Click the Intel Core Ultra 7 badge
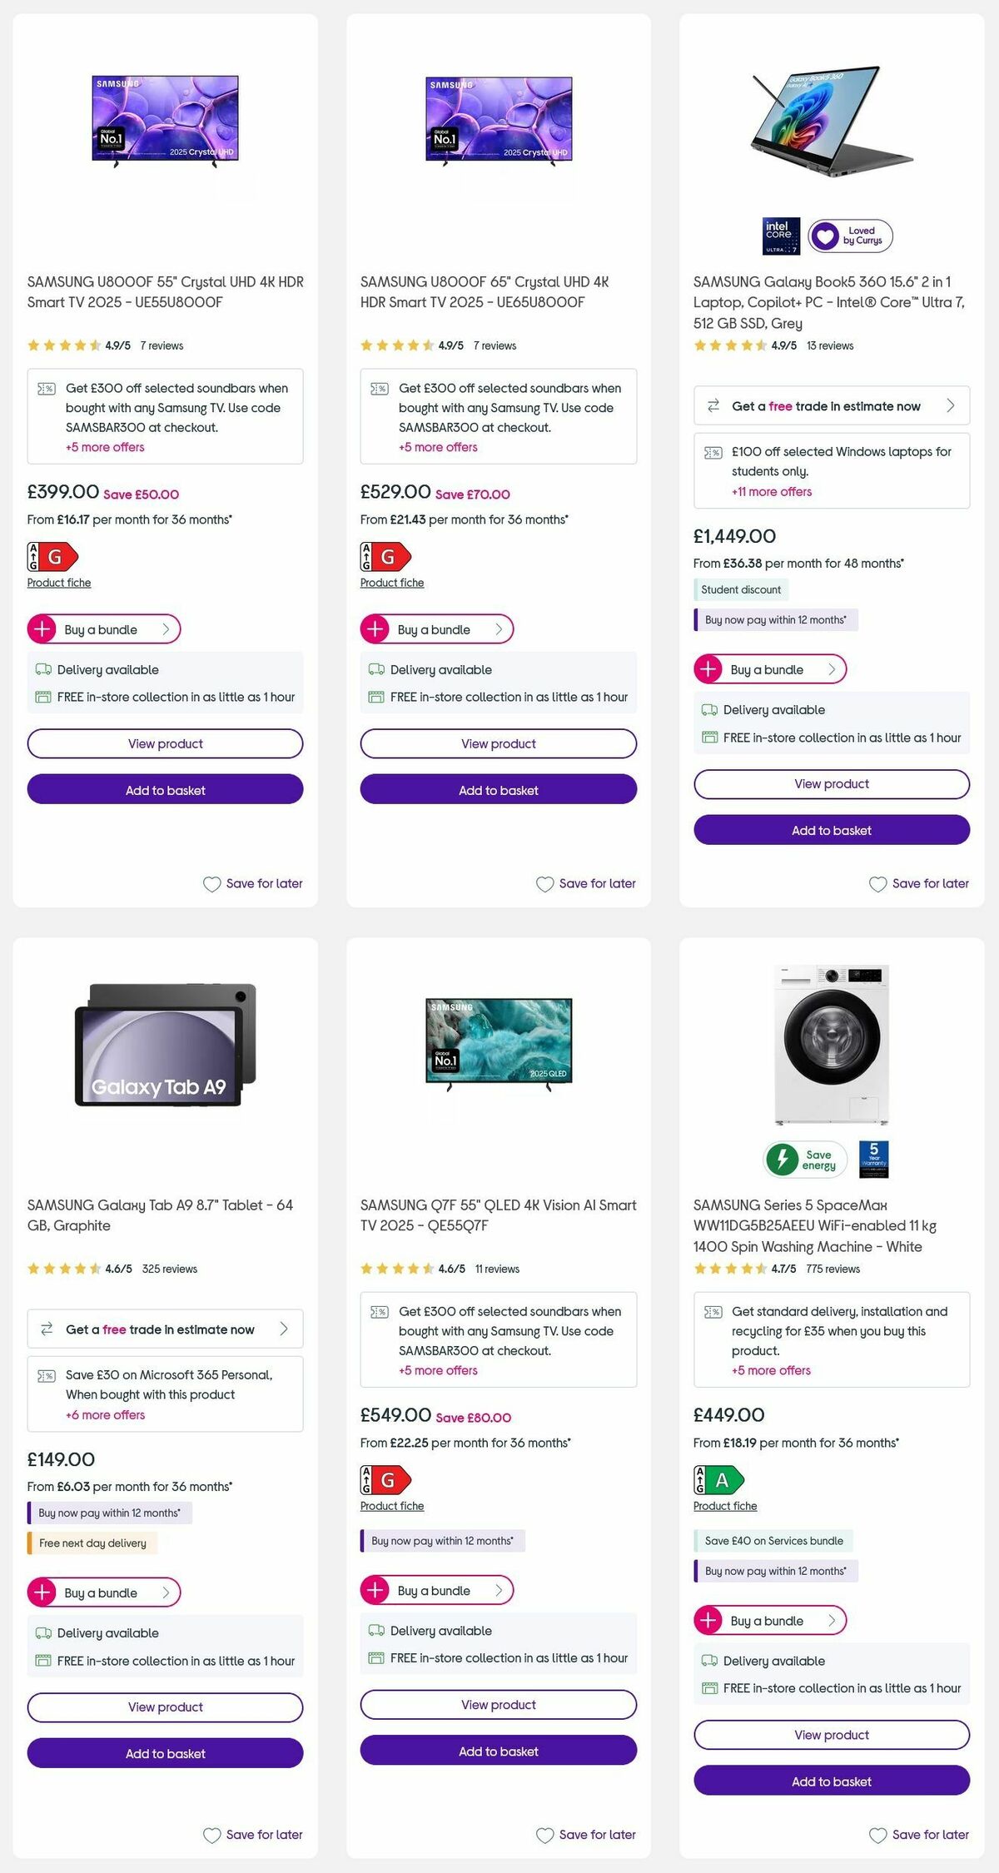The width and height of the screenshot is (999, 1873). pyautogui.click(x=779, y=235)
